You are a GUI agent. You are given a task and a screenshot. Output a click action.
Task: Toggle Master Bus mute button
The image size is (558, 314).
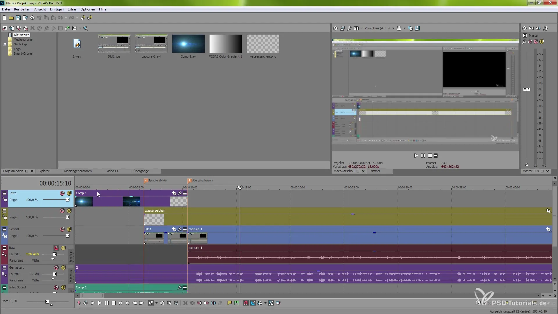click(536, 42)
